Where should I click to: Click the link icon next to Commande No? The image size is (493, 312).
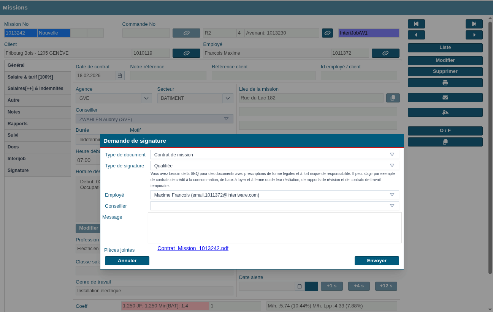pyautogui.click(x=186, y=33)
